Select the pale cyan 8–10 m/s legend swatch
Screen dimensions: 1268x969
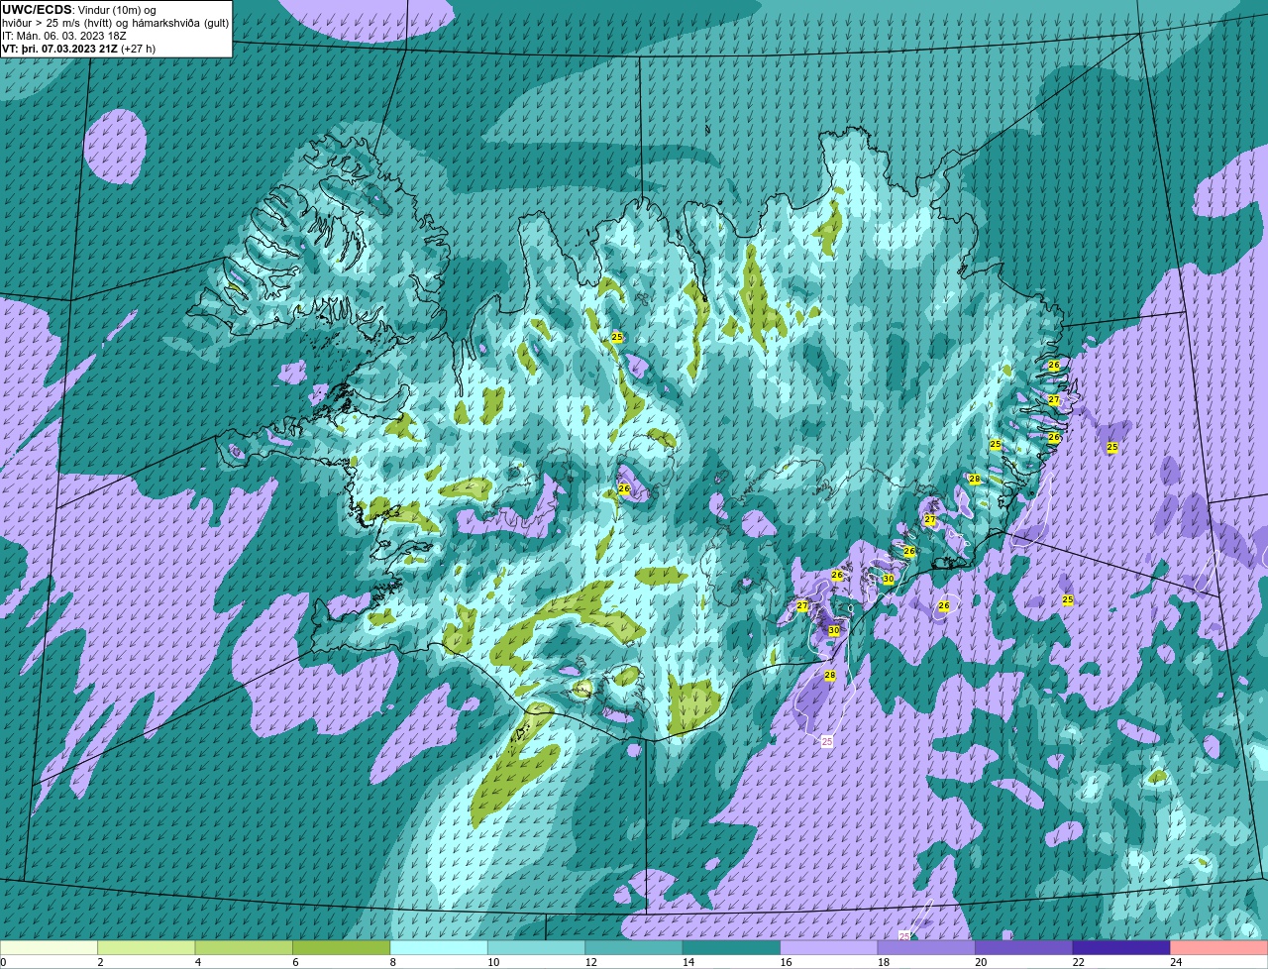coord(439,947)
